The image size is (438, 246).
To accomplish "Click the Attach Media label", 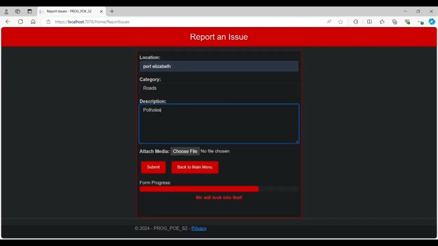I will coord(154,151).
